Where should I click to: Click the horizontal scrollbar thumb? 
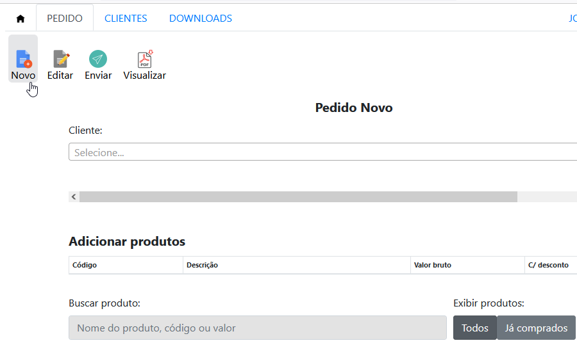pos(298,197)
